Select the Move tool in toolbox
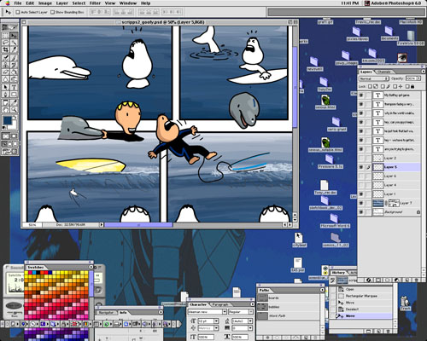The height and width of the screenshot is (341, 427). [x=14, y=36]
